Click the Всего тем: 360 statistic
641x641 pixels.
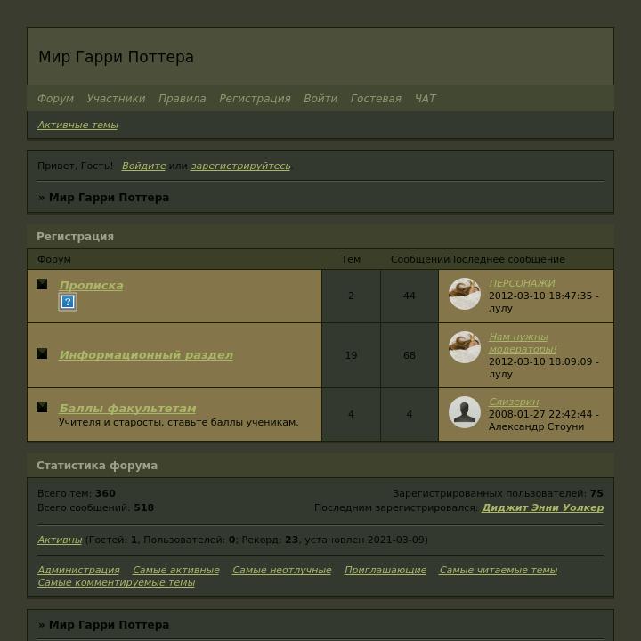[x=77, y=493]
